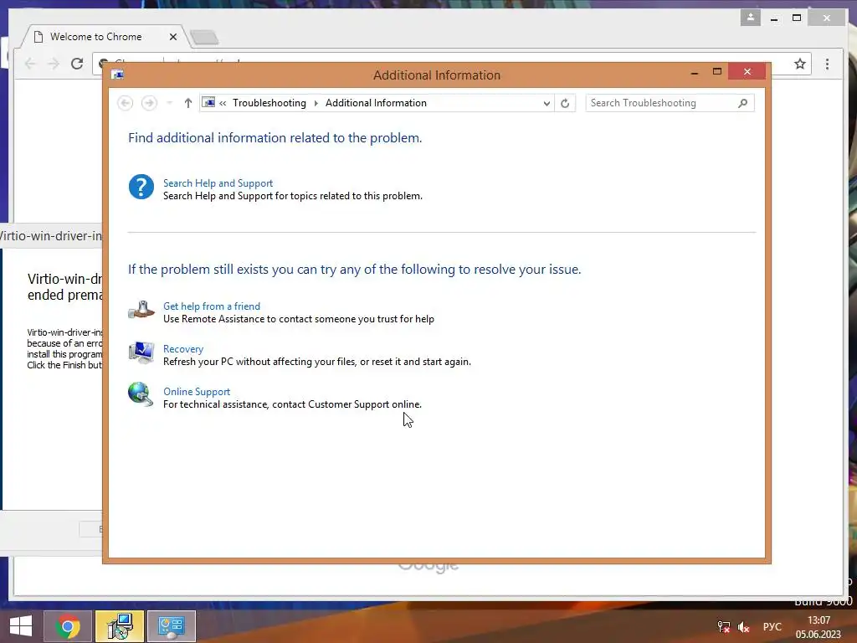Click the Remote Assistance icon beside Get help

pos(141,310)
